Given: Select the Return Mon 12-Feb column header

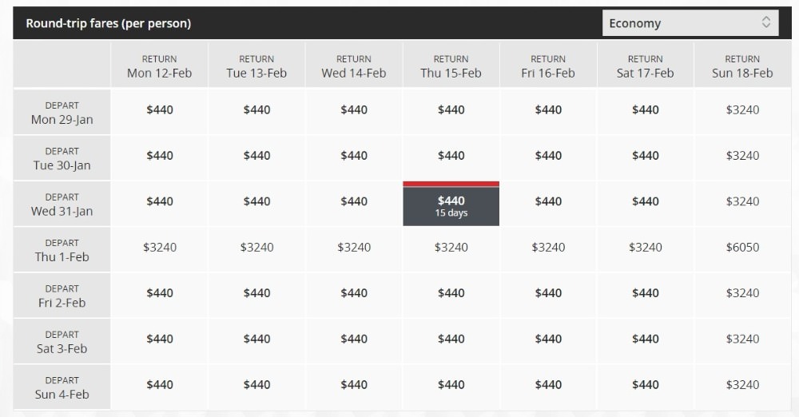Looking at the screenshot, I should click(160, 66).
